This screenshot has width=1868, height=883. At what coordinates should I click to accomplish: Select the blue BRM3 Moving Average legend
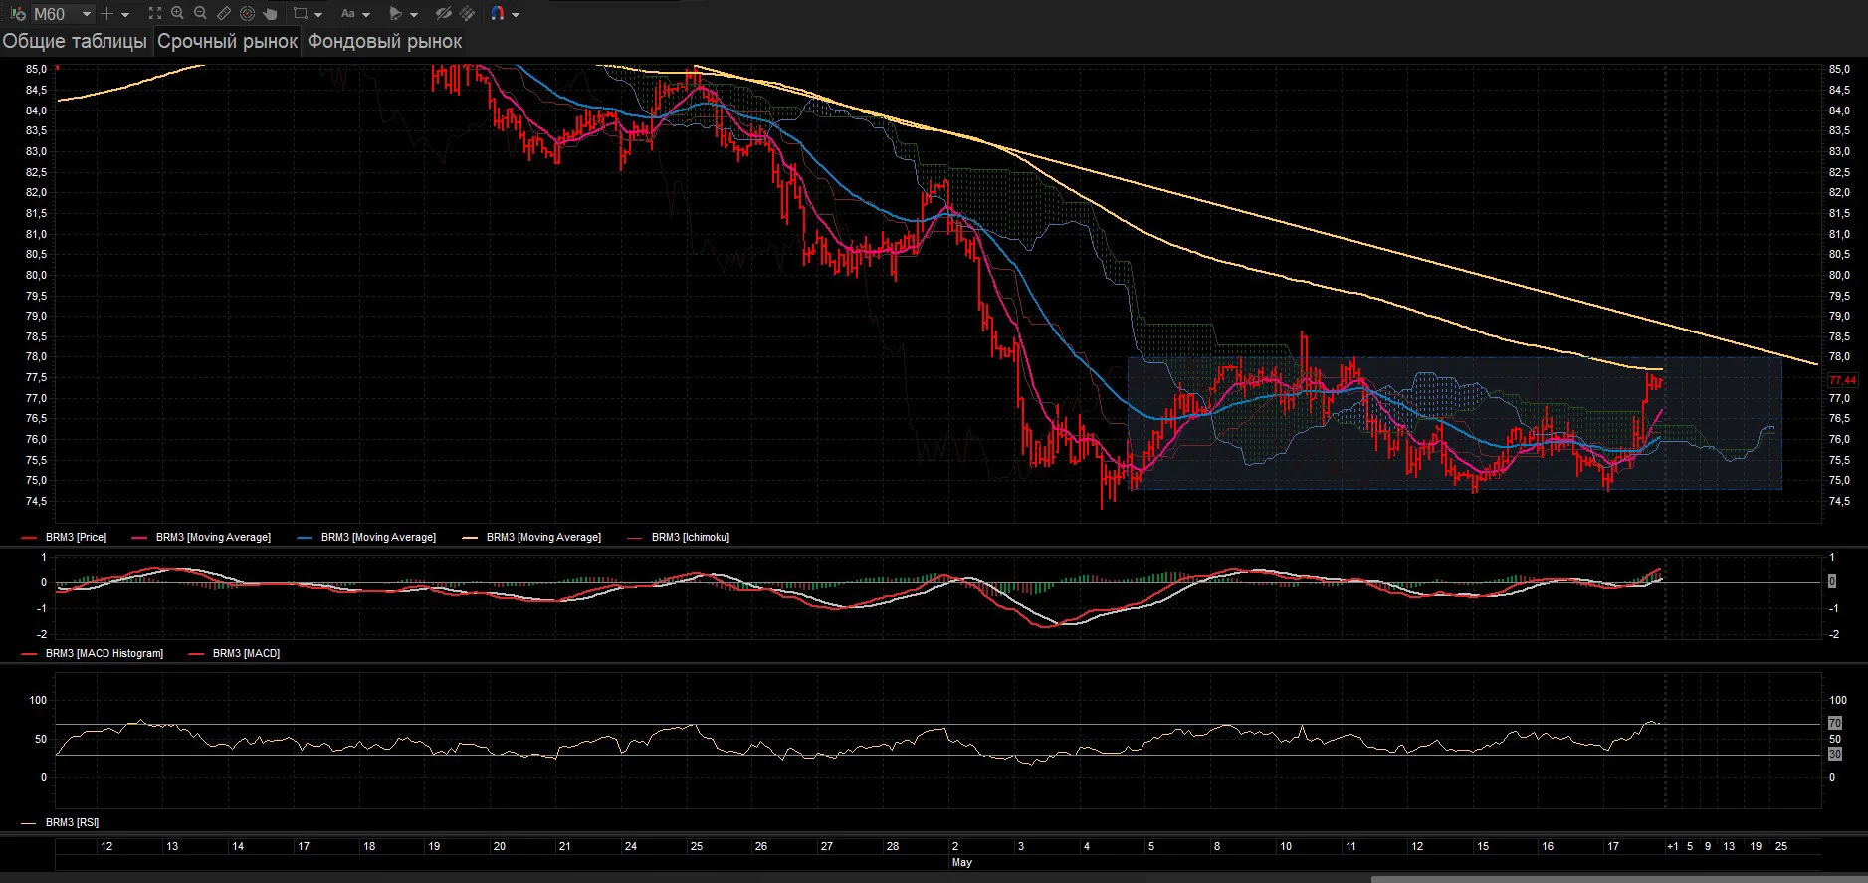tap(367, 537)
